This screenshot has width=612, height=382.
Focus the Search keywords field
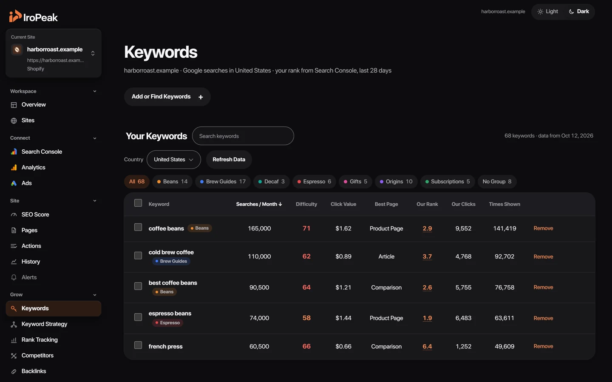[243, 136]
